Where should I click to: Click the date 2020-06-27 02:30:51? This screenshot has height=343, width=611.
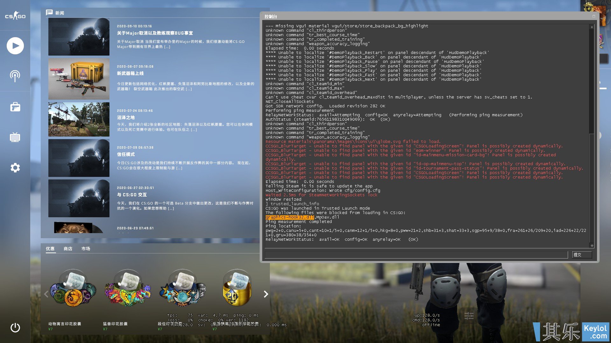click(135, 188)
